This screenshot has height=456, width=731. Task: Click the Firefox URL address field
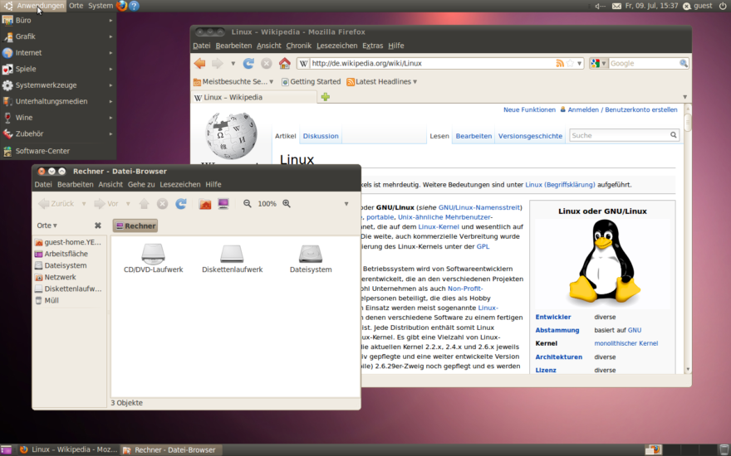click(433, 63)
